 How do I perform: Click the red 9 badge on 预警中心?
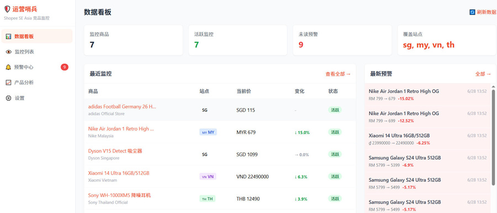pyautogui.click(x=65, y=67)
